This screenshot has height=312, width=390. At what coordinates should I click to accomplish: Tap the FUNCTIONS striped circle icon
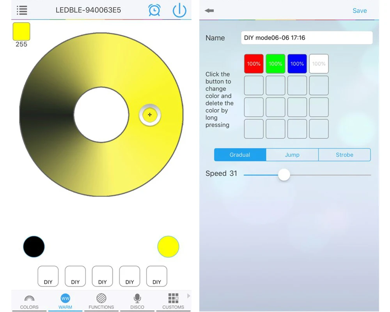pos(101,298)
